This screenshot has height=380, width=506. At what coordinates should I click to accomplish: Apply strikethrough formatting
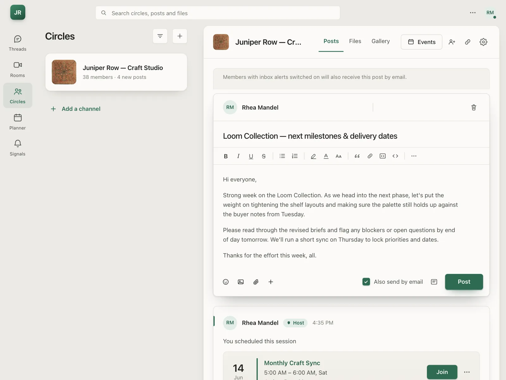pyautogui.click(x=264, y=156)
